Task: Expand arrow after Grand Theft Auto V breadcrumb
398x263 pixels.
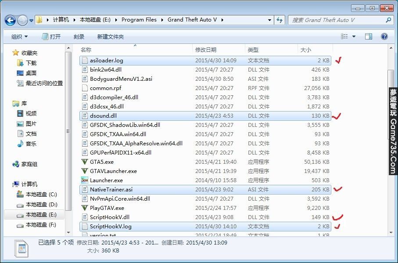Action: pos(222,20)
